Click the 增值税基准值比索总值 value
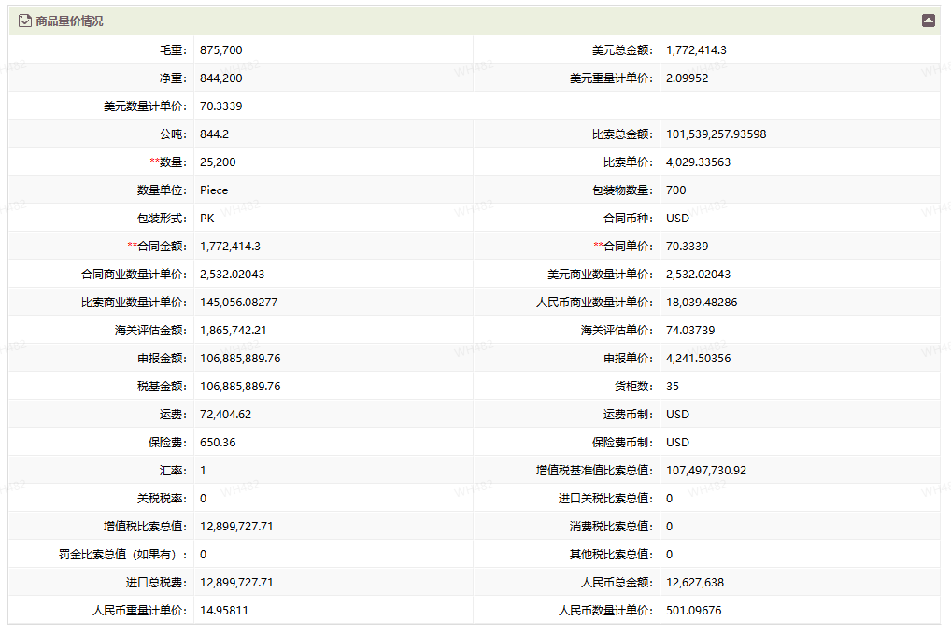Image resolution: width=951 pixels, height=635 pixels. pos(705,471)
